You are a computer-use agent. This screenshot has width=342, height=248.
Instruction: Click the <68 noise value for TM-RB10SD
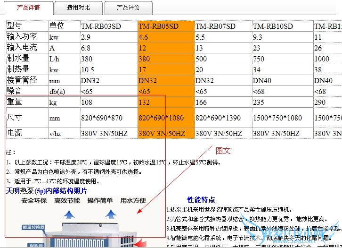tap(259, 92)
